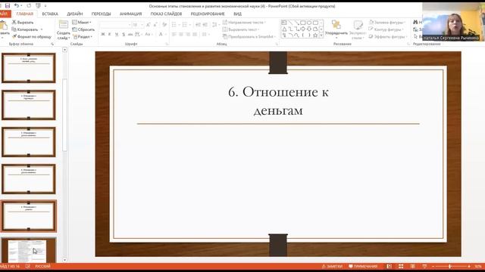
Task: Run spell check icon in status bar
Action: click(27, 266)
